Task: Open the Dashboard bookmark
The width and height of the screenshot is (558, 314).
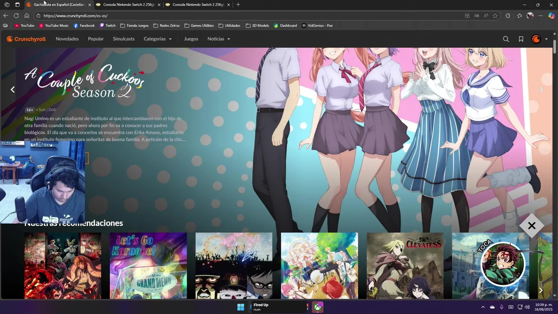Action: pos(285,25)
